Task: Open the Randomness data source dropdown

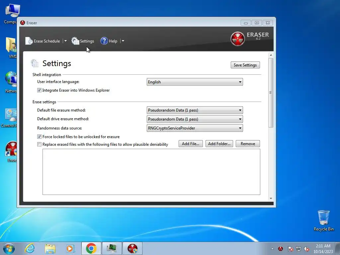Action: [x=195, y=128]
